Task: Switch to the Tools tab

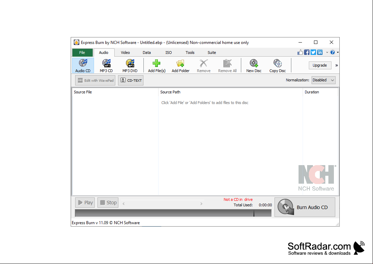Action: point(190,53)
